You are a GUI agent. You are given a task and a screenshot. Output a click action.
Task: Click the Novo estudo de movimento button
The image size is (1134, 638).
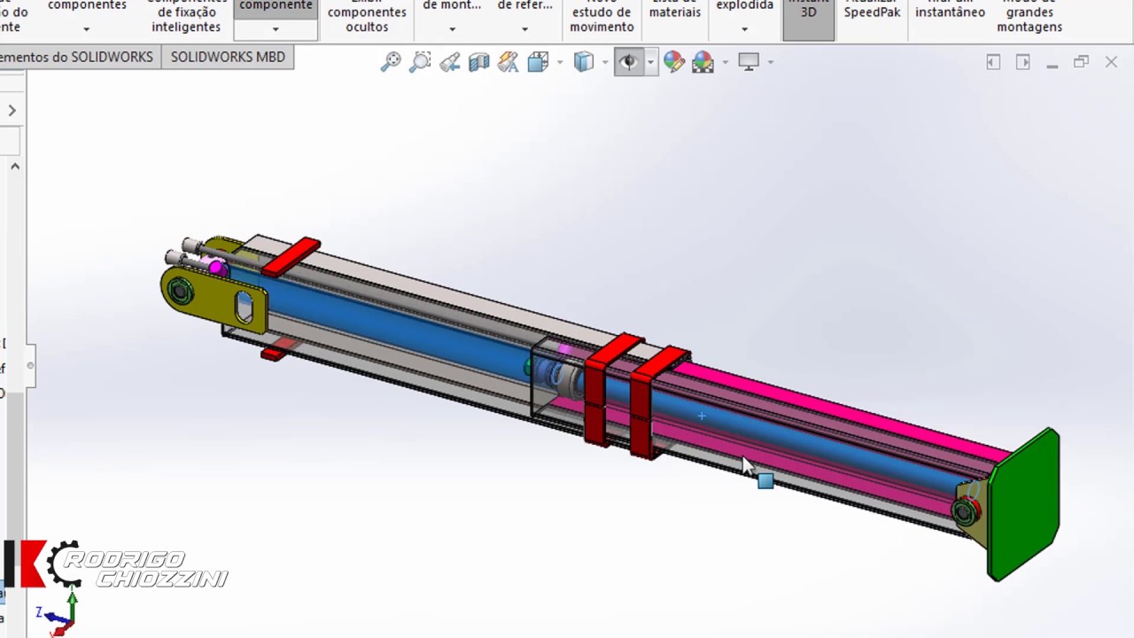click(x=602, y=18)
